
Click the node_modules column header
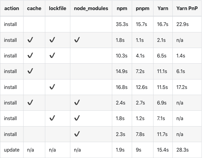tap(91, 9)
